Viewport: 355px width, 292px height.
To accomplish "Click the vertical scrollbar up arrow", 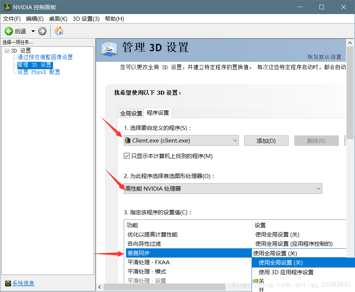I will coord(350,43).
